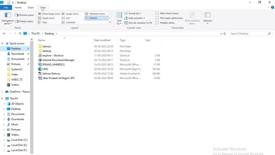This screenshot has height=155, width=275.
Task: Switch layout to Small icons
Action: (46, 18)
